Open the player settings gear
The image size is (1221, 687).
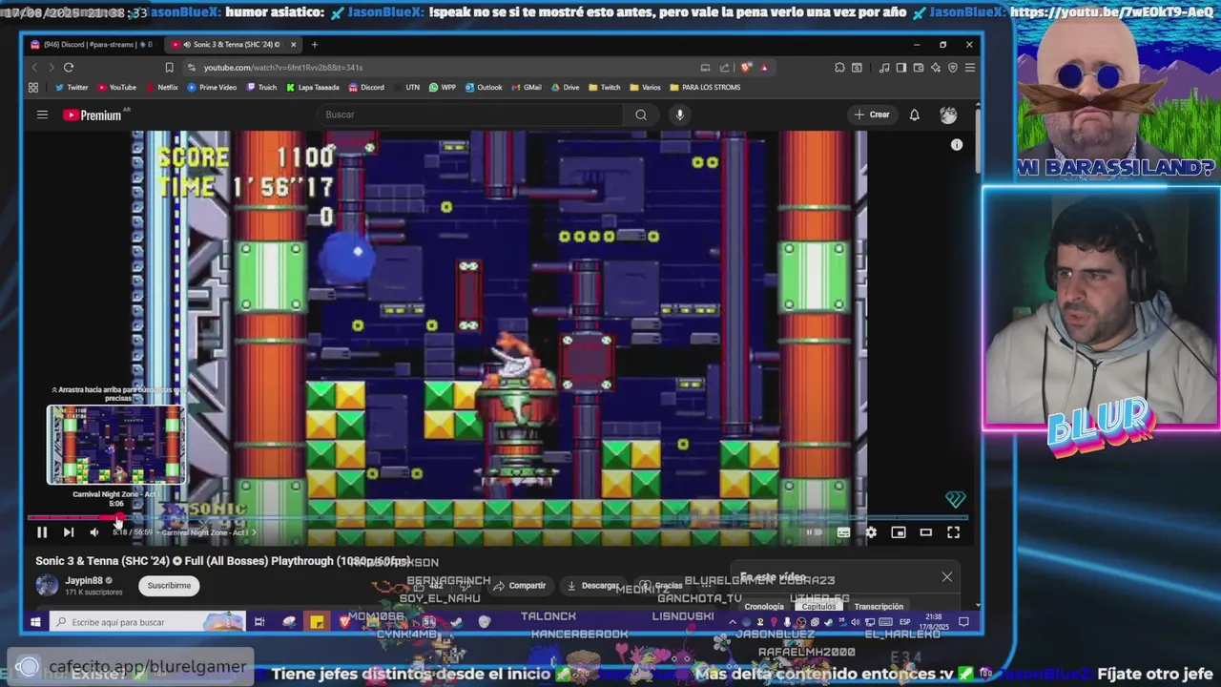tap(871, 532)
